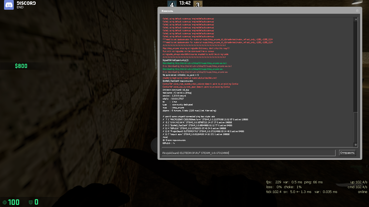The height and width of the screenshot is (207, 369).
Task: Click the hostname line in console output
Action: click(177, 93)
